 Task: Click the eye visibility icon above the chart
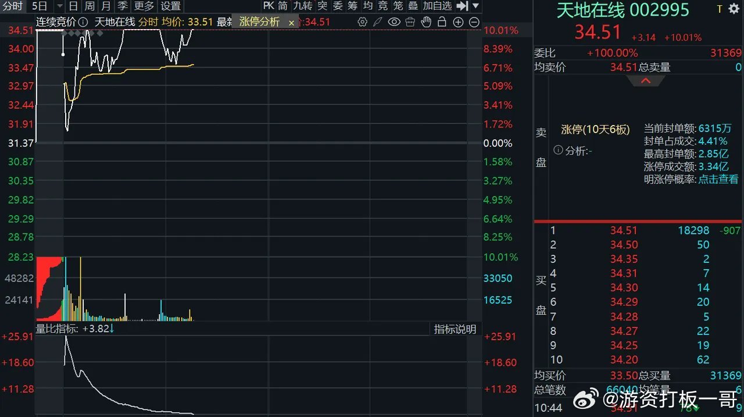coord(394,22)
